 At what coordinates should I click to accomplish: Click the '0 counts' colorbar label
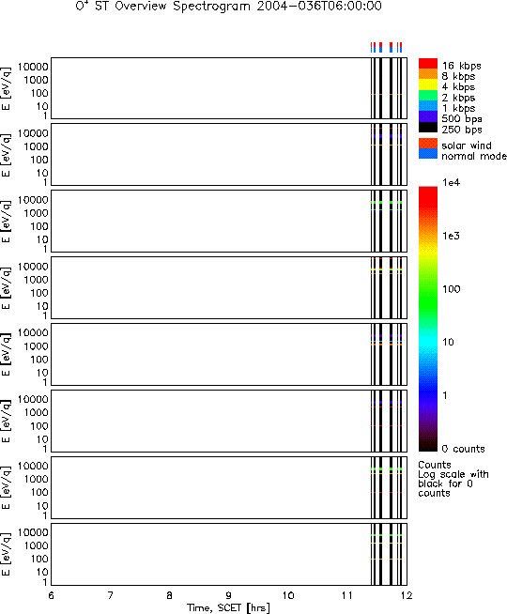tap(463, 449)
